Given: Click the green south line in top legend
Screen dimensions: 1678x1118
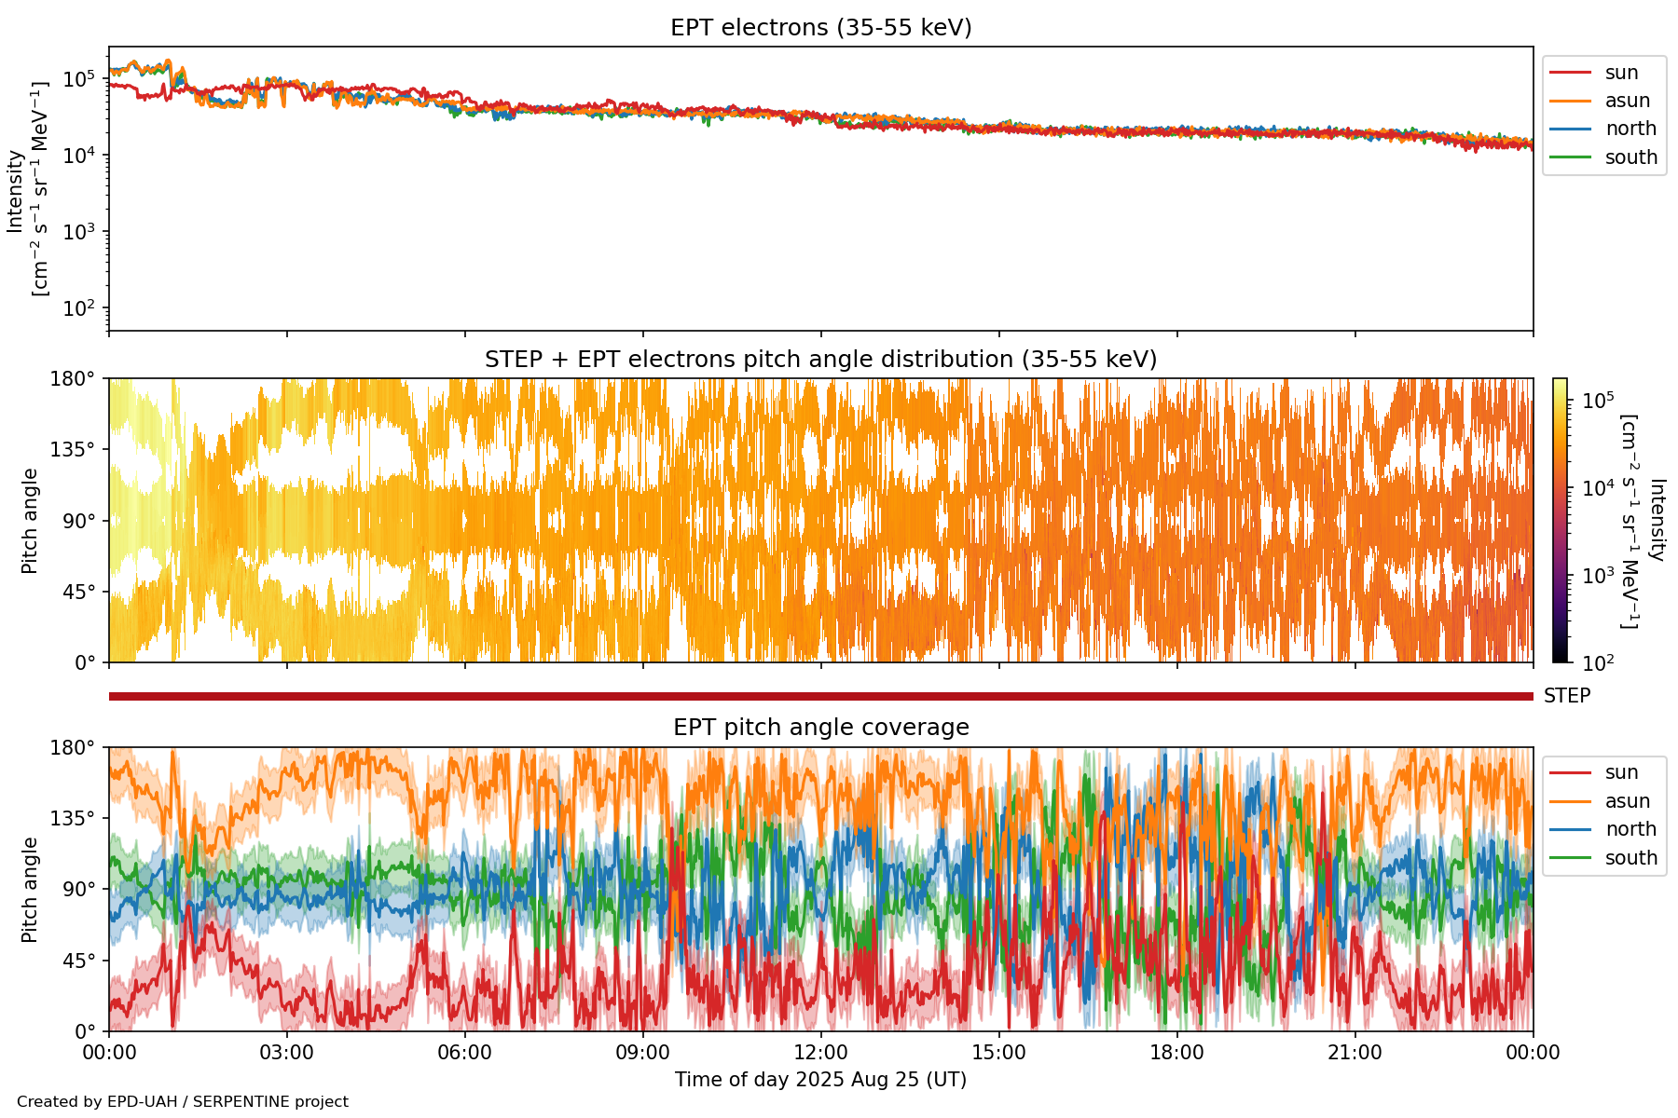Looking at the screenshot, I should tap(1570, 157).
